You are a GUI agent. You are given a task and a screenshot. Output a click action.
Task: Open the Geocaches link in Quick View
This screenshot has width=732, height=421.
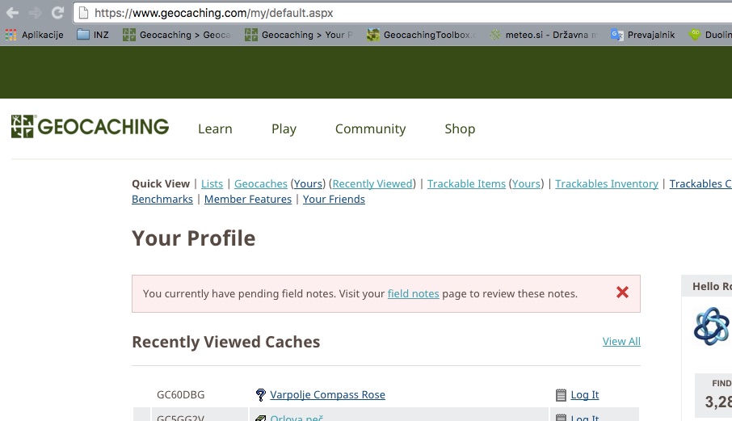pyautogui.click(x=260, y=184)
